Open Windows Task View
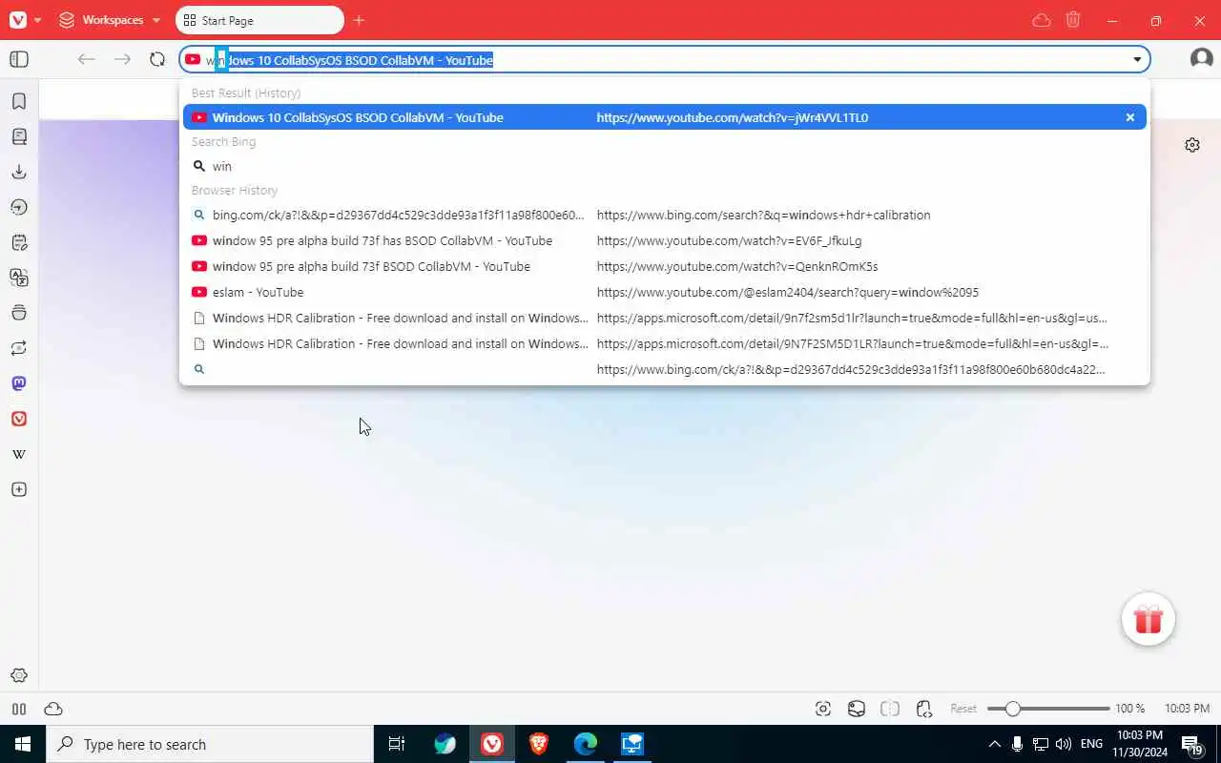 (x=397, y=744)
